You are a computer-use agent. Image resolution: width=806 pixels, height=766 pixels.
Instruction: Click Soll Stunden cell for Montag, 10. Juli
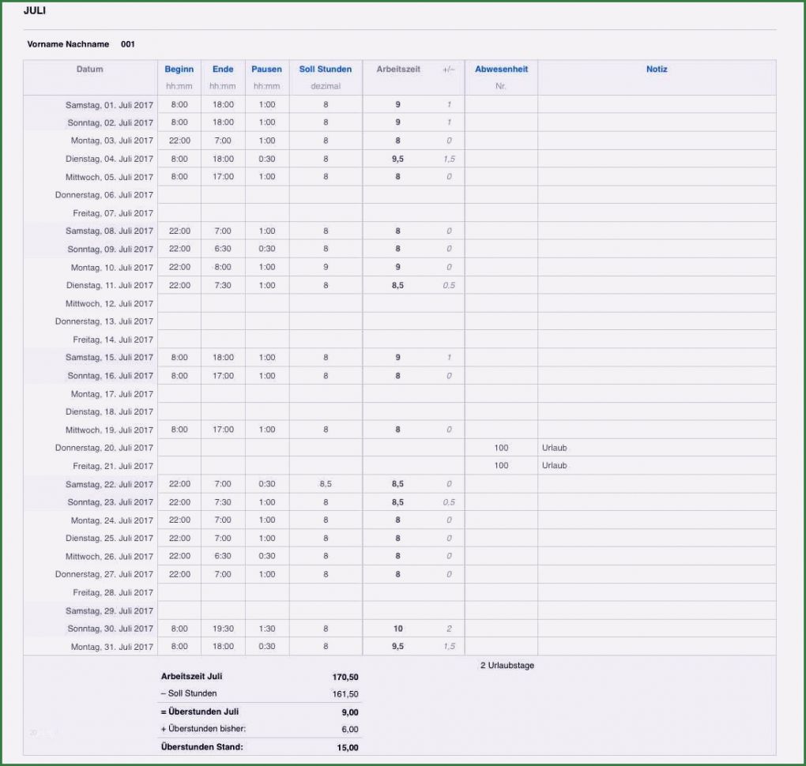[326, 268]
